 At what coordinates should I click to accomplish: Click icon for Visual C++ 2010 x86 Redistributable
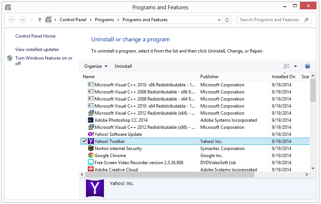91,85
